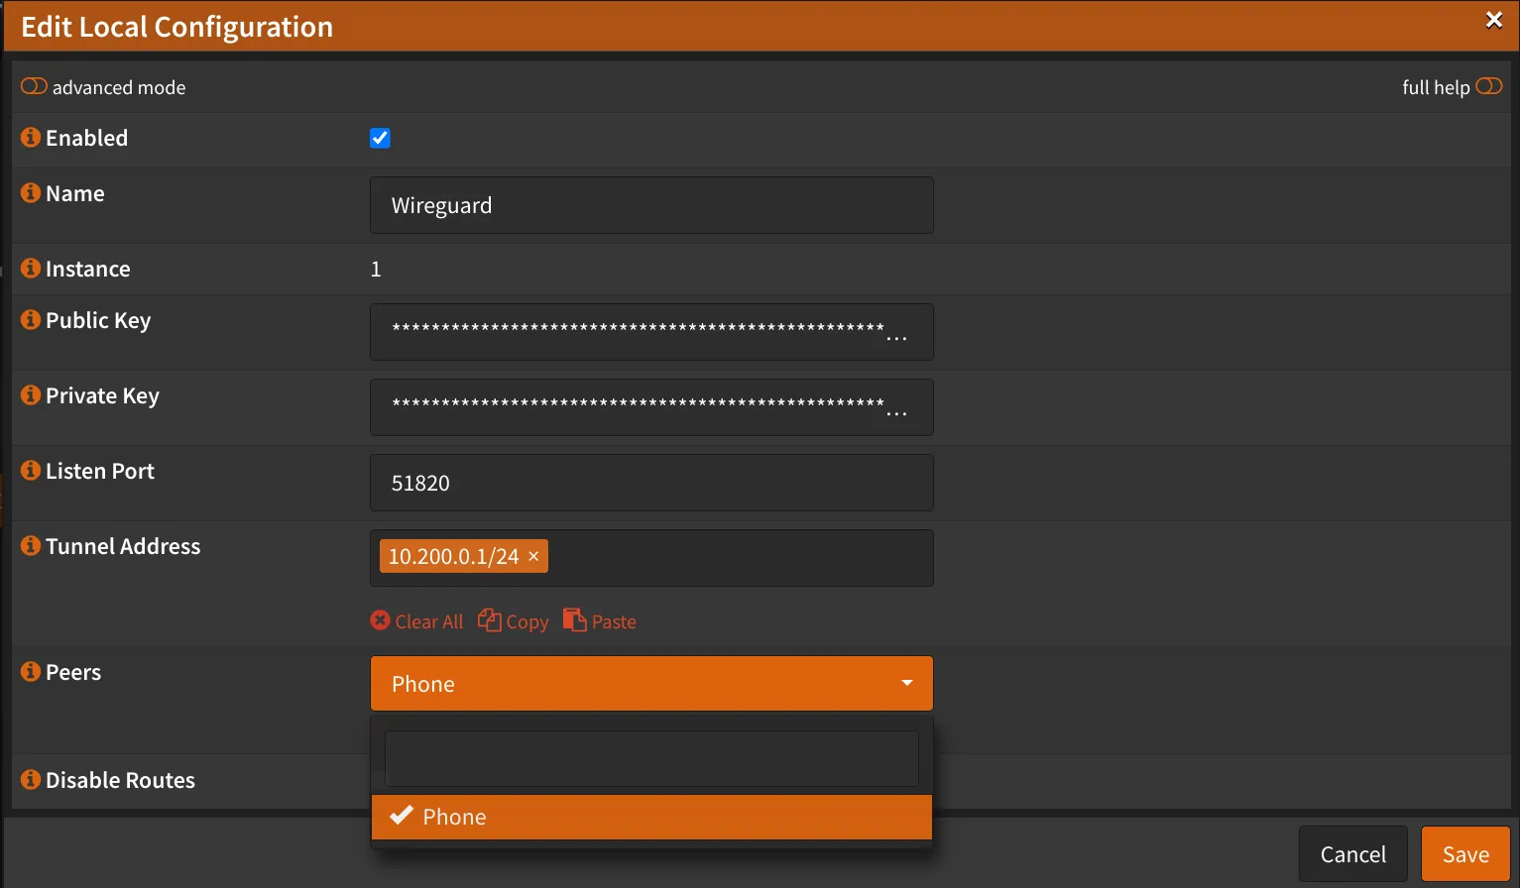This screenshot has height=888, width=1520.
Task: Open the Public Key info icon
Action: (29, 320)
